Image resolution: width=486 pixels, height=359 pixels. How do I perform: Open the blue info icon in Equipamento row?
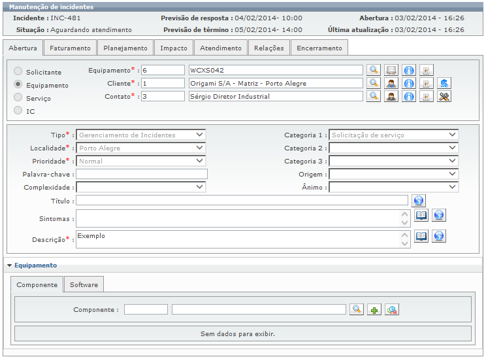[x=409, y=70]
